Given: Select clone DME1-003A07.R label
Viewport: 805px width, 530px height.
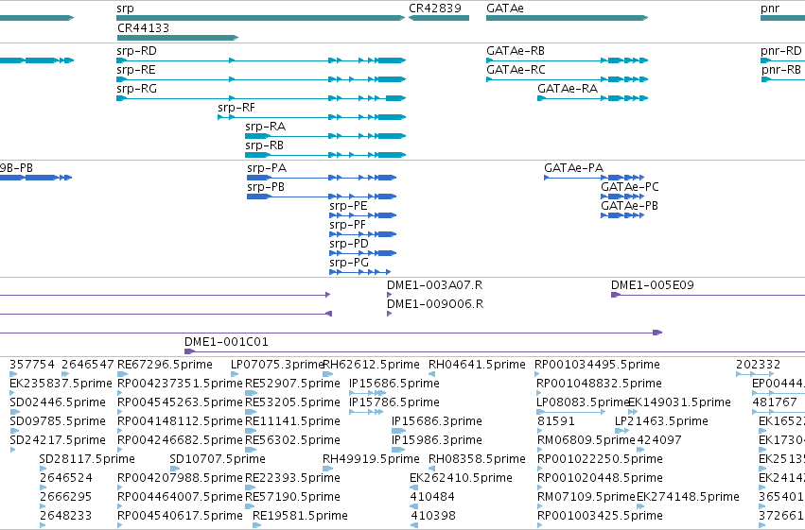Looking at the screenshot, I should coord(435,285).
